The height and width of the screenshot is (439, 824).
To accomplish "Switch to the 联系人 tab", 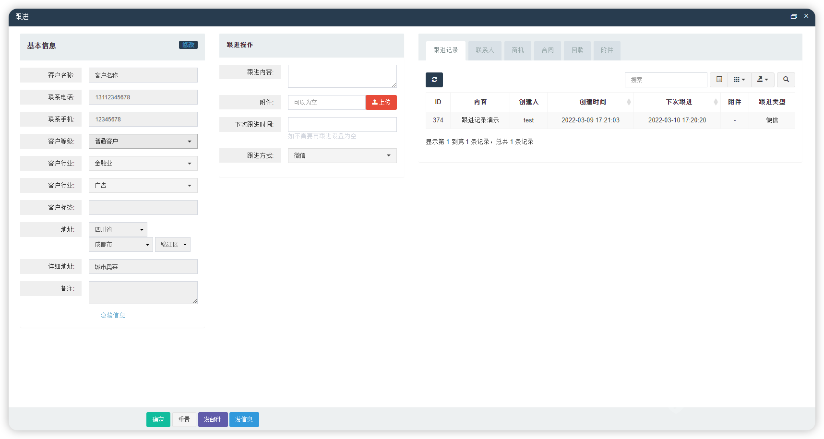I will click(485, 50).
